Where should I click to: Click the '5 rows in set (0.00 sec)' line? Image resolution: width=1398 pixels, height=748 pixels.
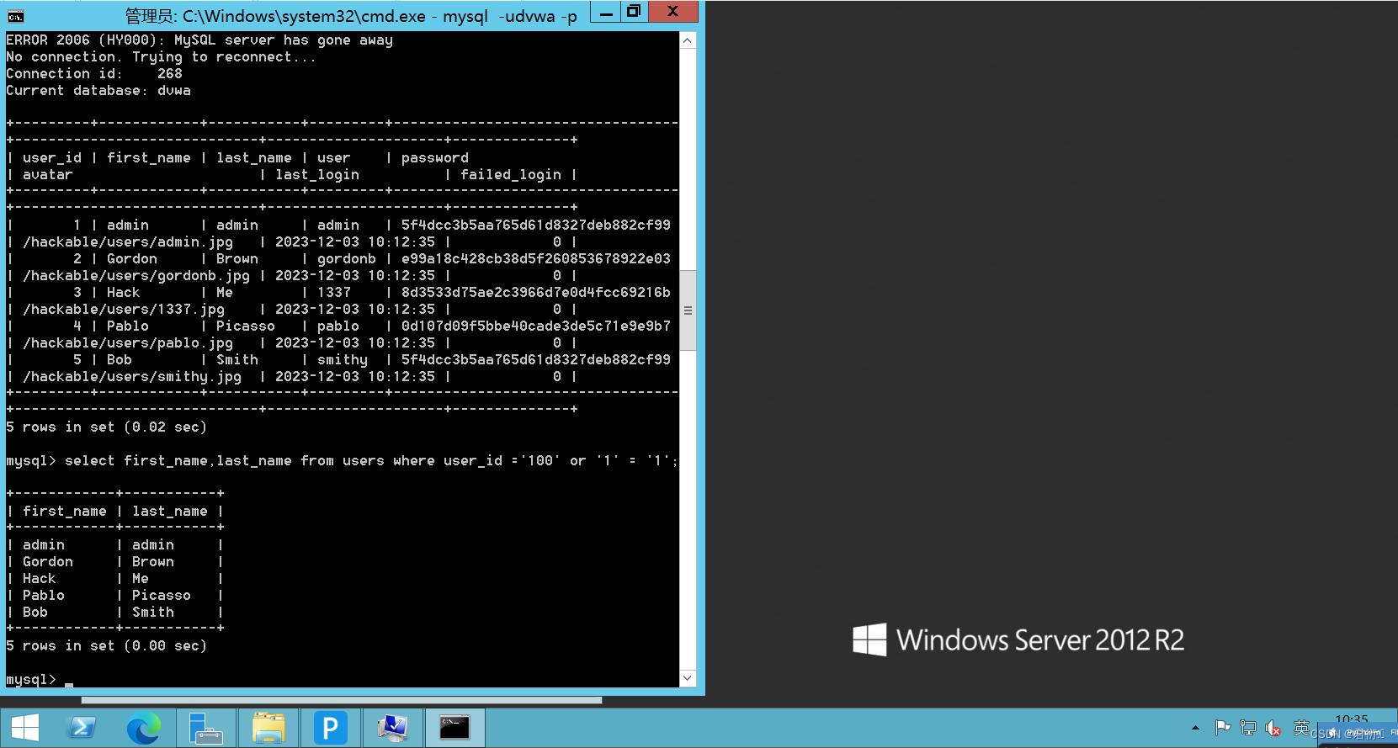[107, 646]
